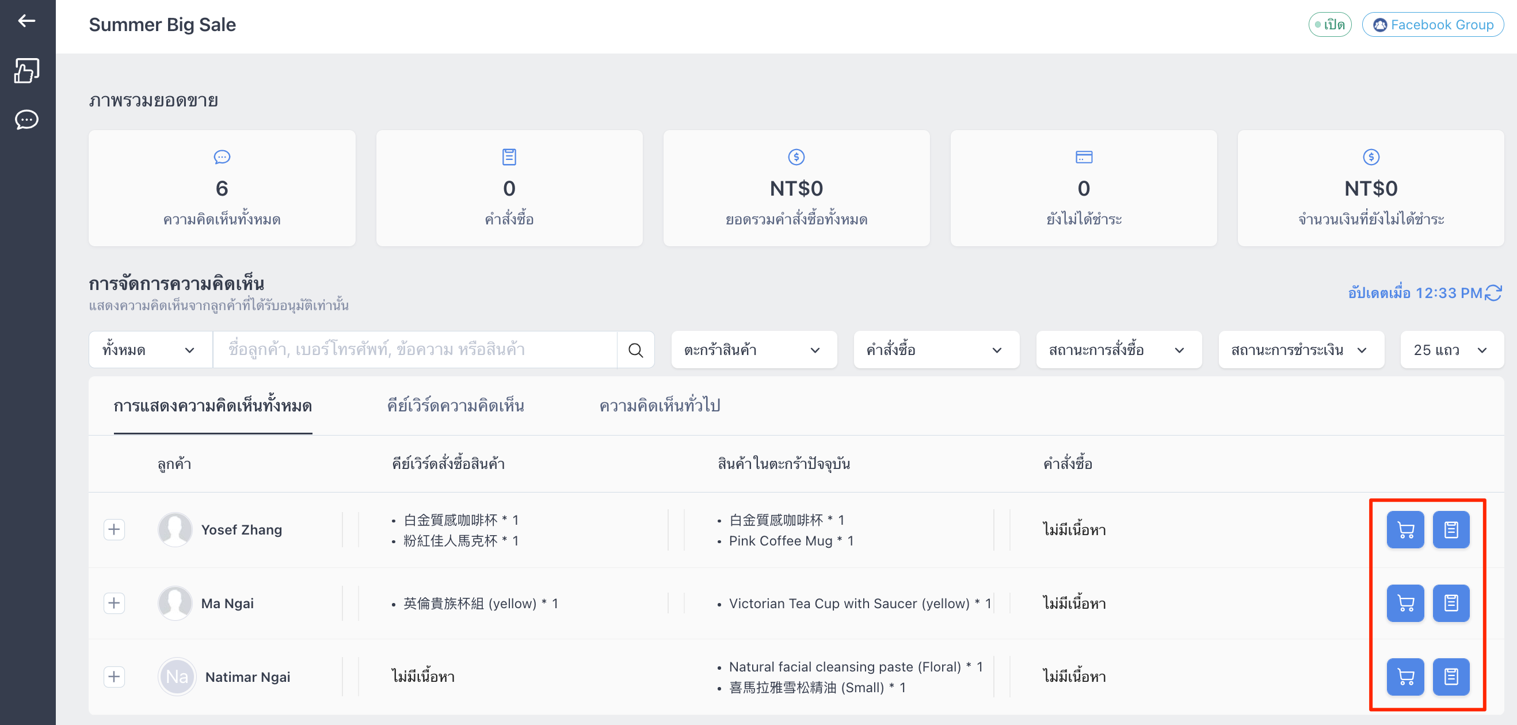Switch to คีย์เวิร์ดความคิดเห็น tab
Screen dimensions: 1517x725
tap(455, 406)
